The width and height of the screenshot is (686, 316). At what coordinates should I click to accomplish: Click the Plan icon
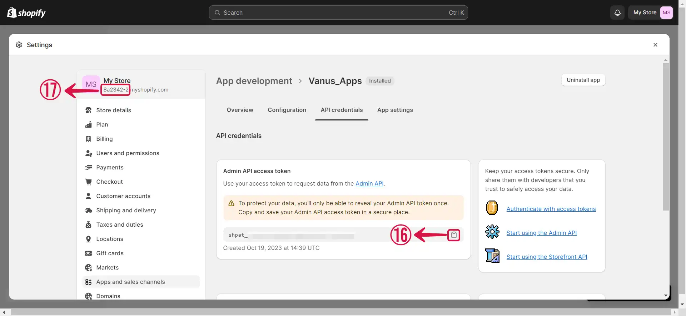click(x=89, y=124)
